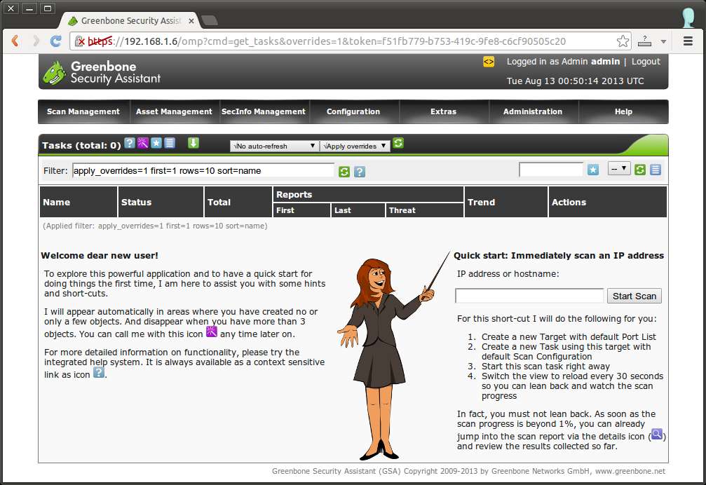Click the footer Greenbone copyright text
The image size is (706, 485).
[x=468, y=471]
